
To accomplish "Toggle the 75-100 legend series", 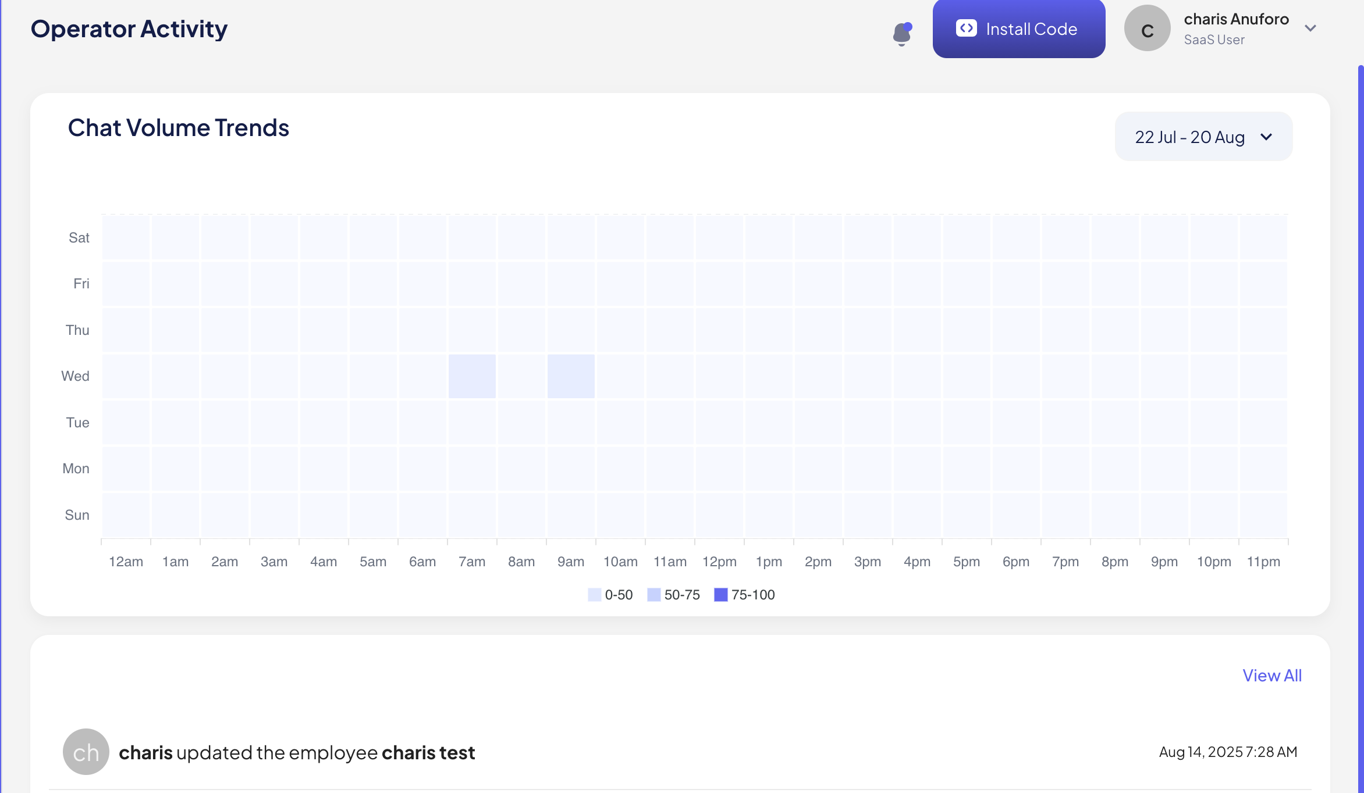I will [752, 595].
